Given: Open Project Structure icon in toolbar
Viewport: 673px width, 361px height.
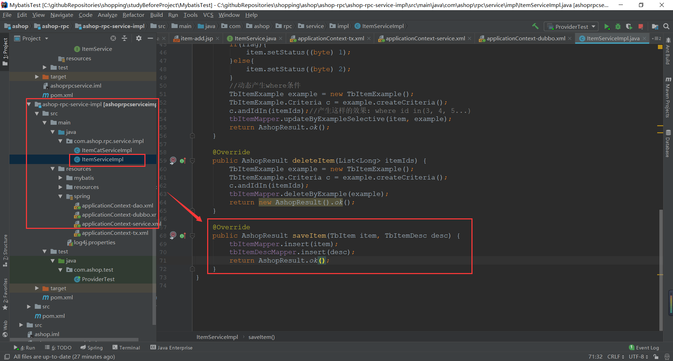Looking at the screenshot, I should (655, 27).
